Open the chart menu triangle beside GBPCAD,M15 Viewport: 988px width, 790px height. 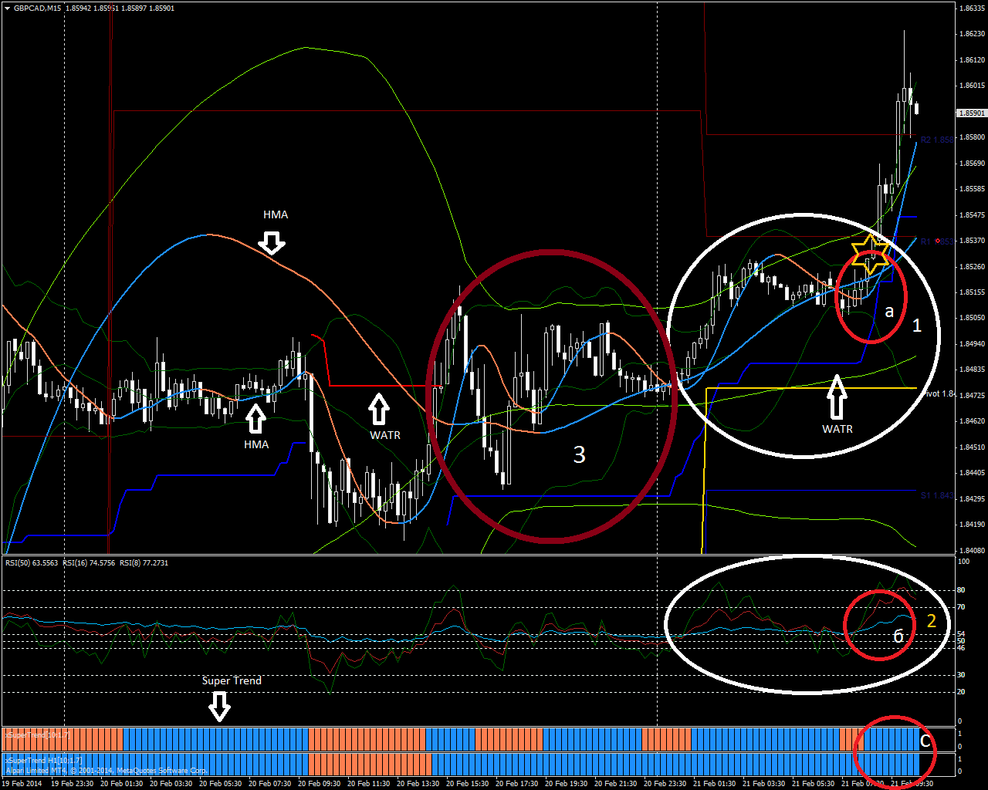pos(7,8)
